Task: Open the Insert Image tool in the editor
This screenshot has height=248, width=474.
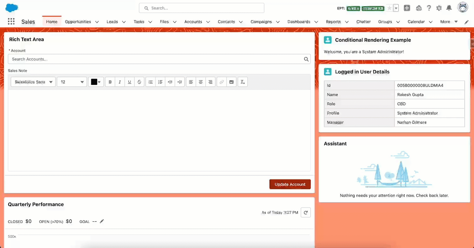Action: click(x=231, y=82)
